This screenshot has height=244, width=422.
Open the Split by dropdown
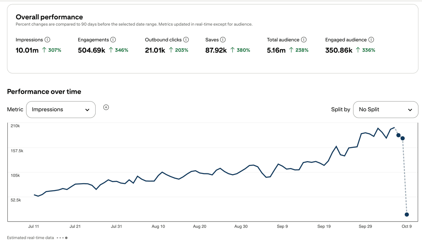[x=385, y=110]
